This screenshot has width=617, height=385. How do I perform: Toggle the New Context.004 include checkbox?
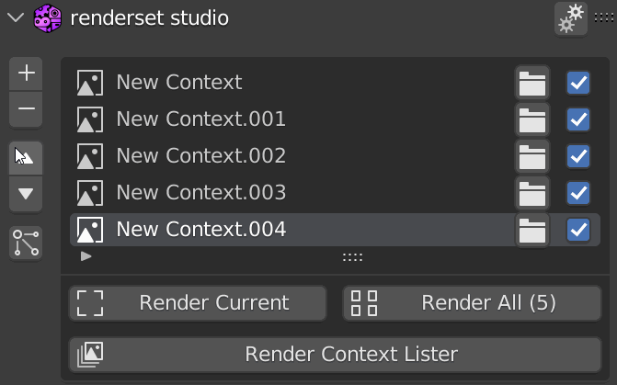(578, 230)
